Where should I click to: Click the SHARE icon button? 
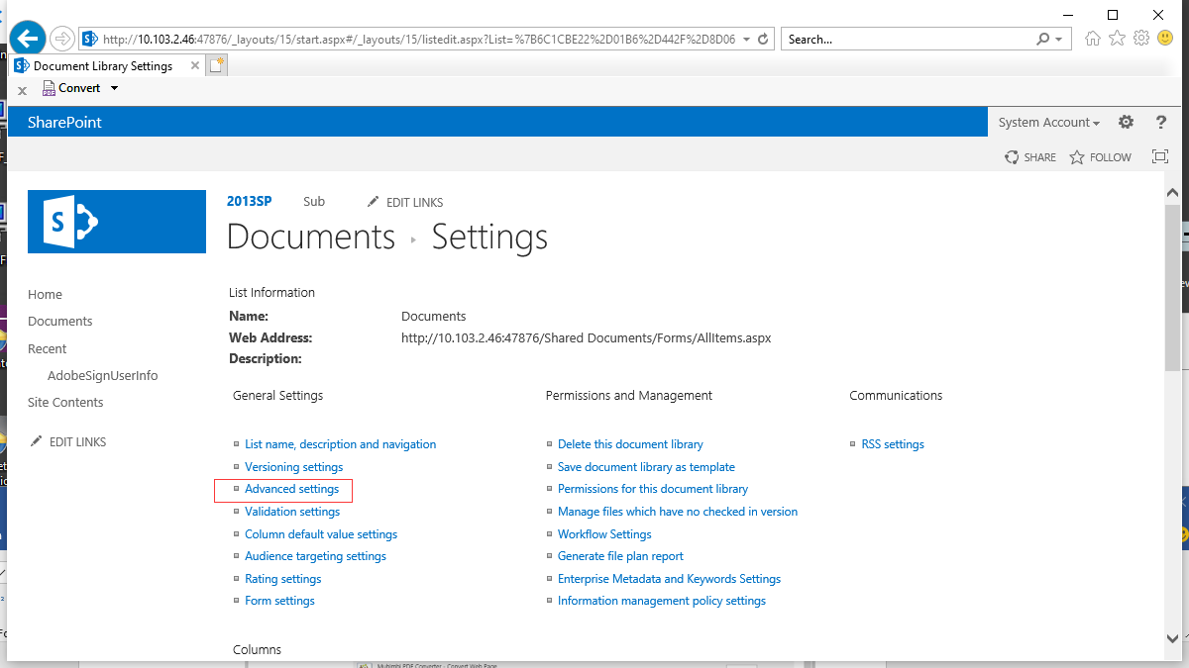1030,157
